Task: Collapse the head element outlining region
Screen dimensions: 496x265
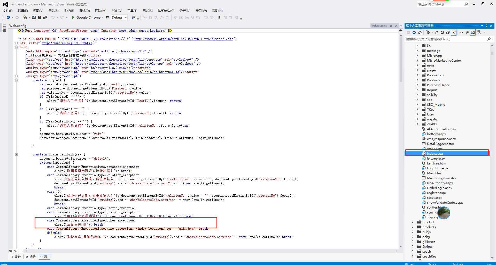Action: pos(16,47)
